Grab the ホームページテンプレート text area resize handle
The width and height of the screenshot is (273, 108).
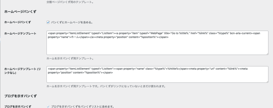point(267,54)
